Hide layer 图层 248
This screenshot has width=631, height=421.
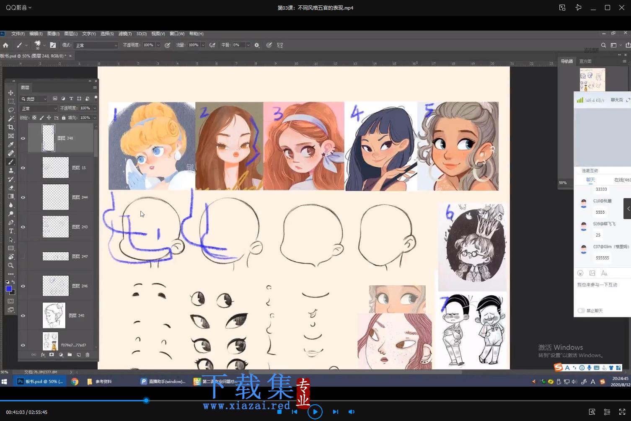(23, 138)
